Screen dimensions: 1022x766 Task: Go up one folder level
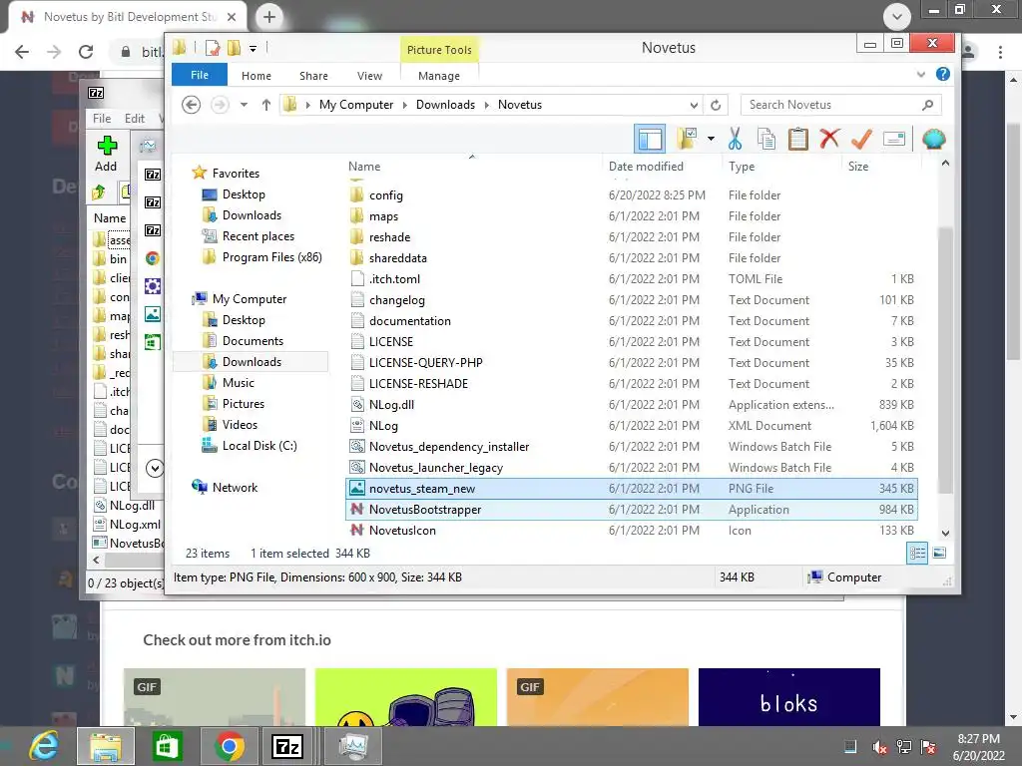(x=265, y=104)
